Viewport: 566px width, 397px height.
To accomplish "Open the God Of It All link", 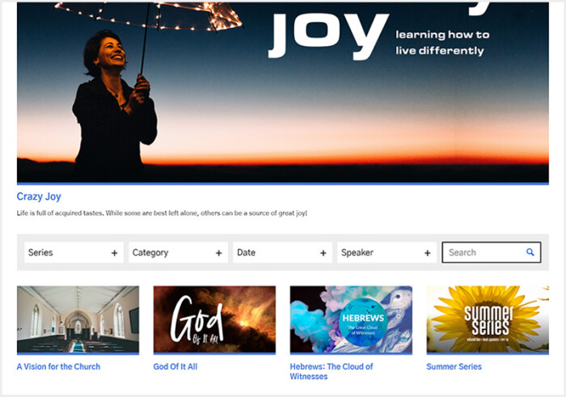I will coord(175,366).
